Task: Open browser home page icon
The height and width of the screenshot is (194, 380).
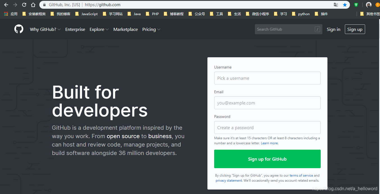Action: click(x=33, y=5)
